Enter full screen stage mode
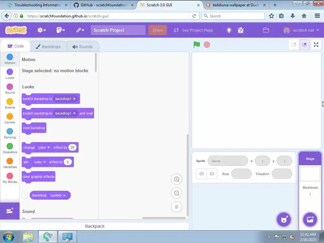 coord(316,44)
